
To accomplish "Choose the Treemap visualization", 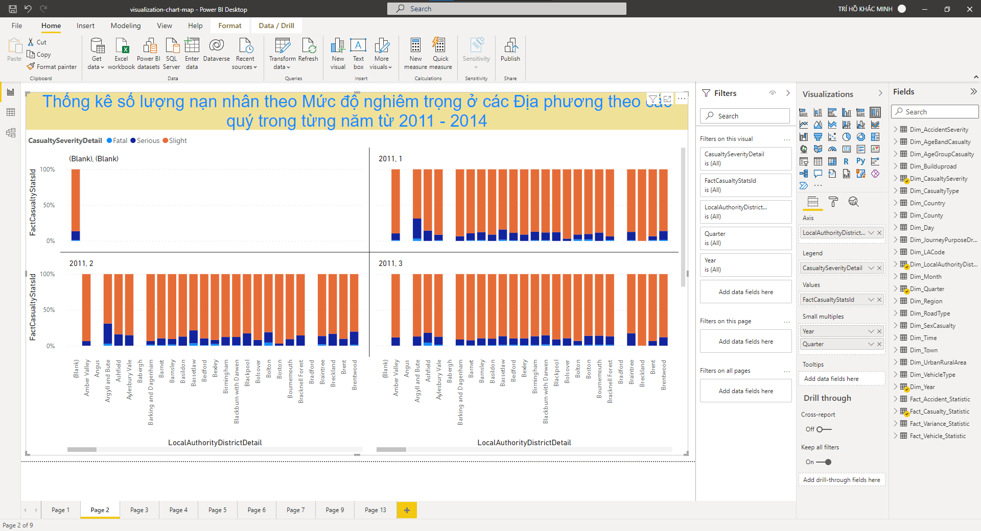I will point(875,137).
